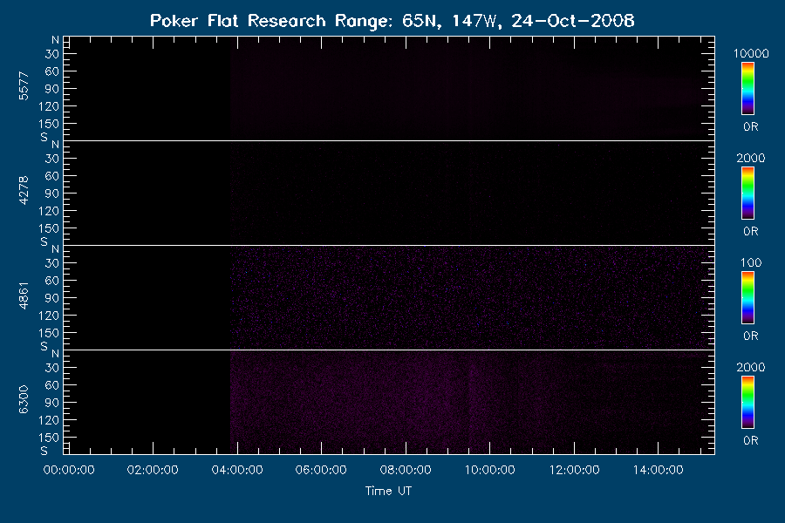The image size is (785, 523).
Task: Click the 30 degree tick label in the 6300 panel
Action: tap(52, 368)
